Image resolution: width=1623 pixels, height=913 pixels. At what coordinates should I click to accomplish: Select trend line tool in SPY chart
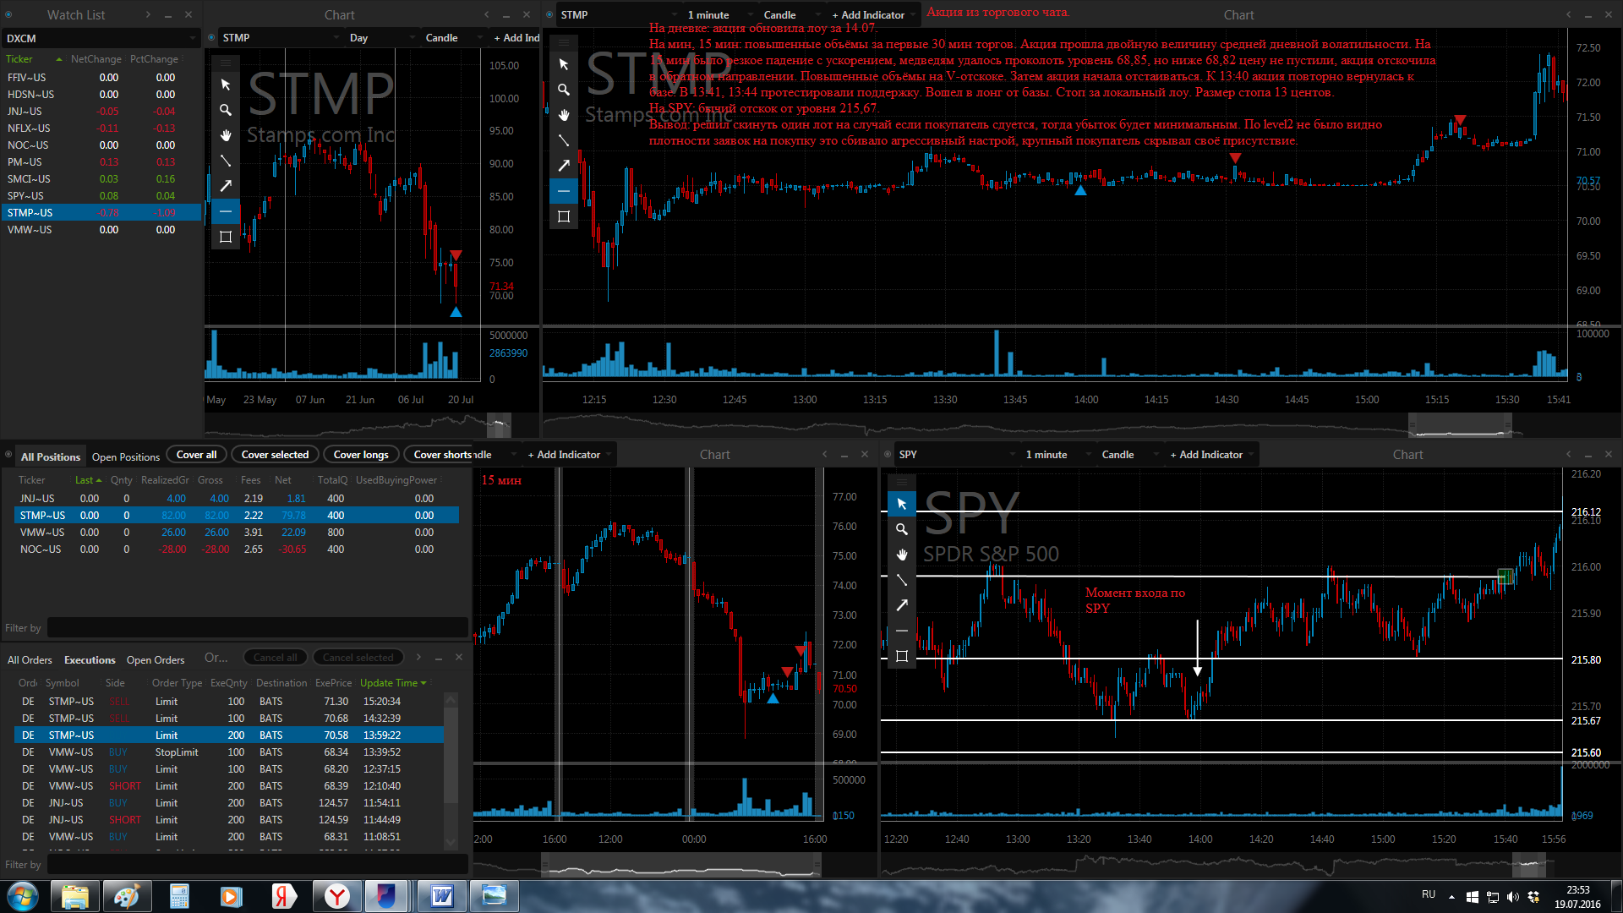[x=901, y=580]
